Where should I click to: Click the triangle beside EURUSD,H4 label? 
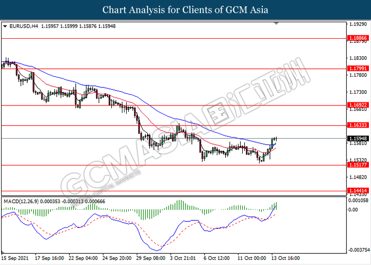tap(5, 26)
